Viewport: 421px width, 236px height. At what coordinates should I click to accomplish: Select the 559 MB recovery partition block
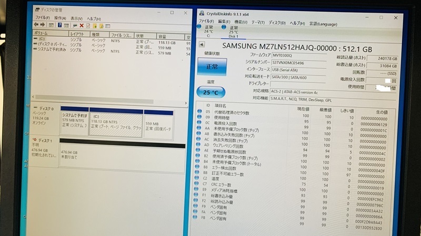click(x=158, y=125)
